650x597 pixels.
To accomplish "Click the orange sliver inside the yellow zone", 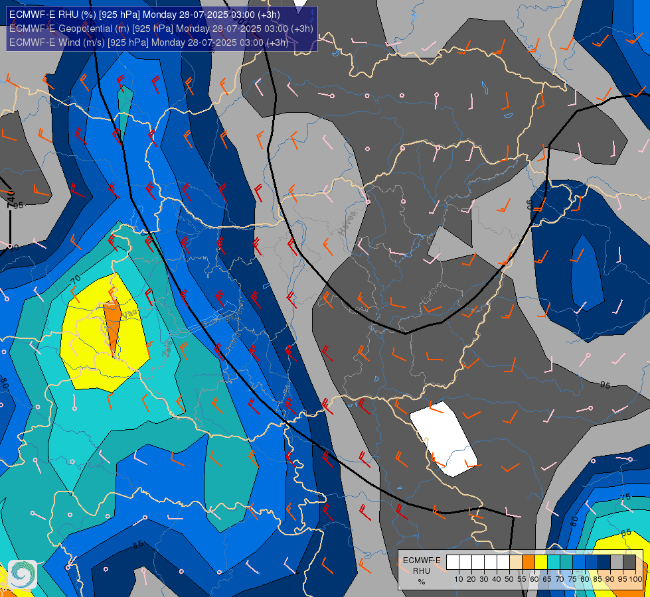I will [112, 328].
